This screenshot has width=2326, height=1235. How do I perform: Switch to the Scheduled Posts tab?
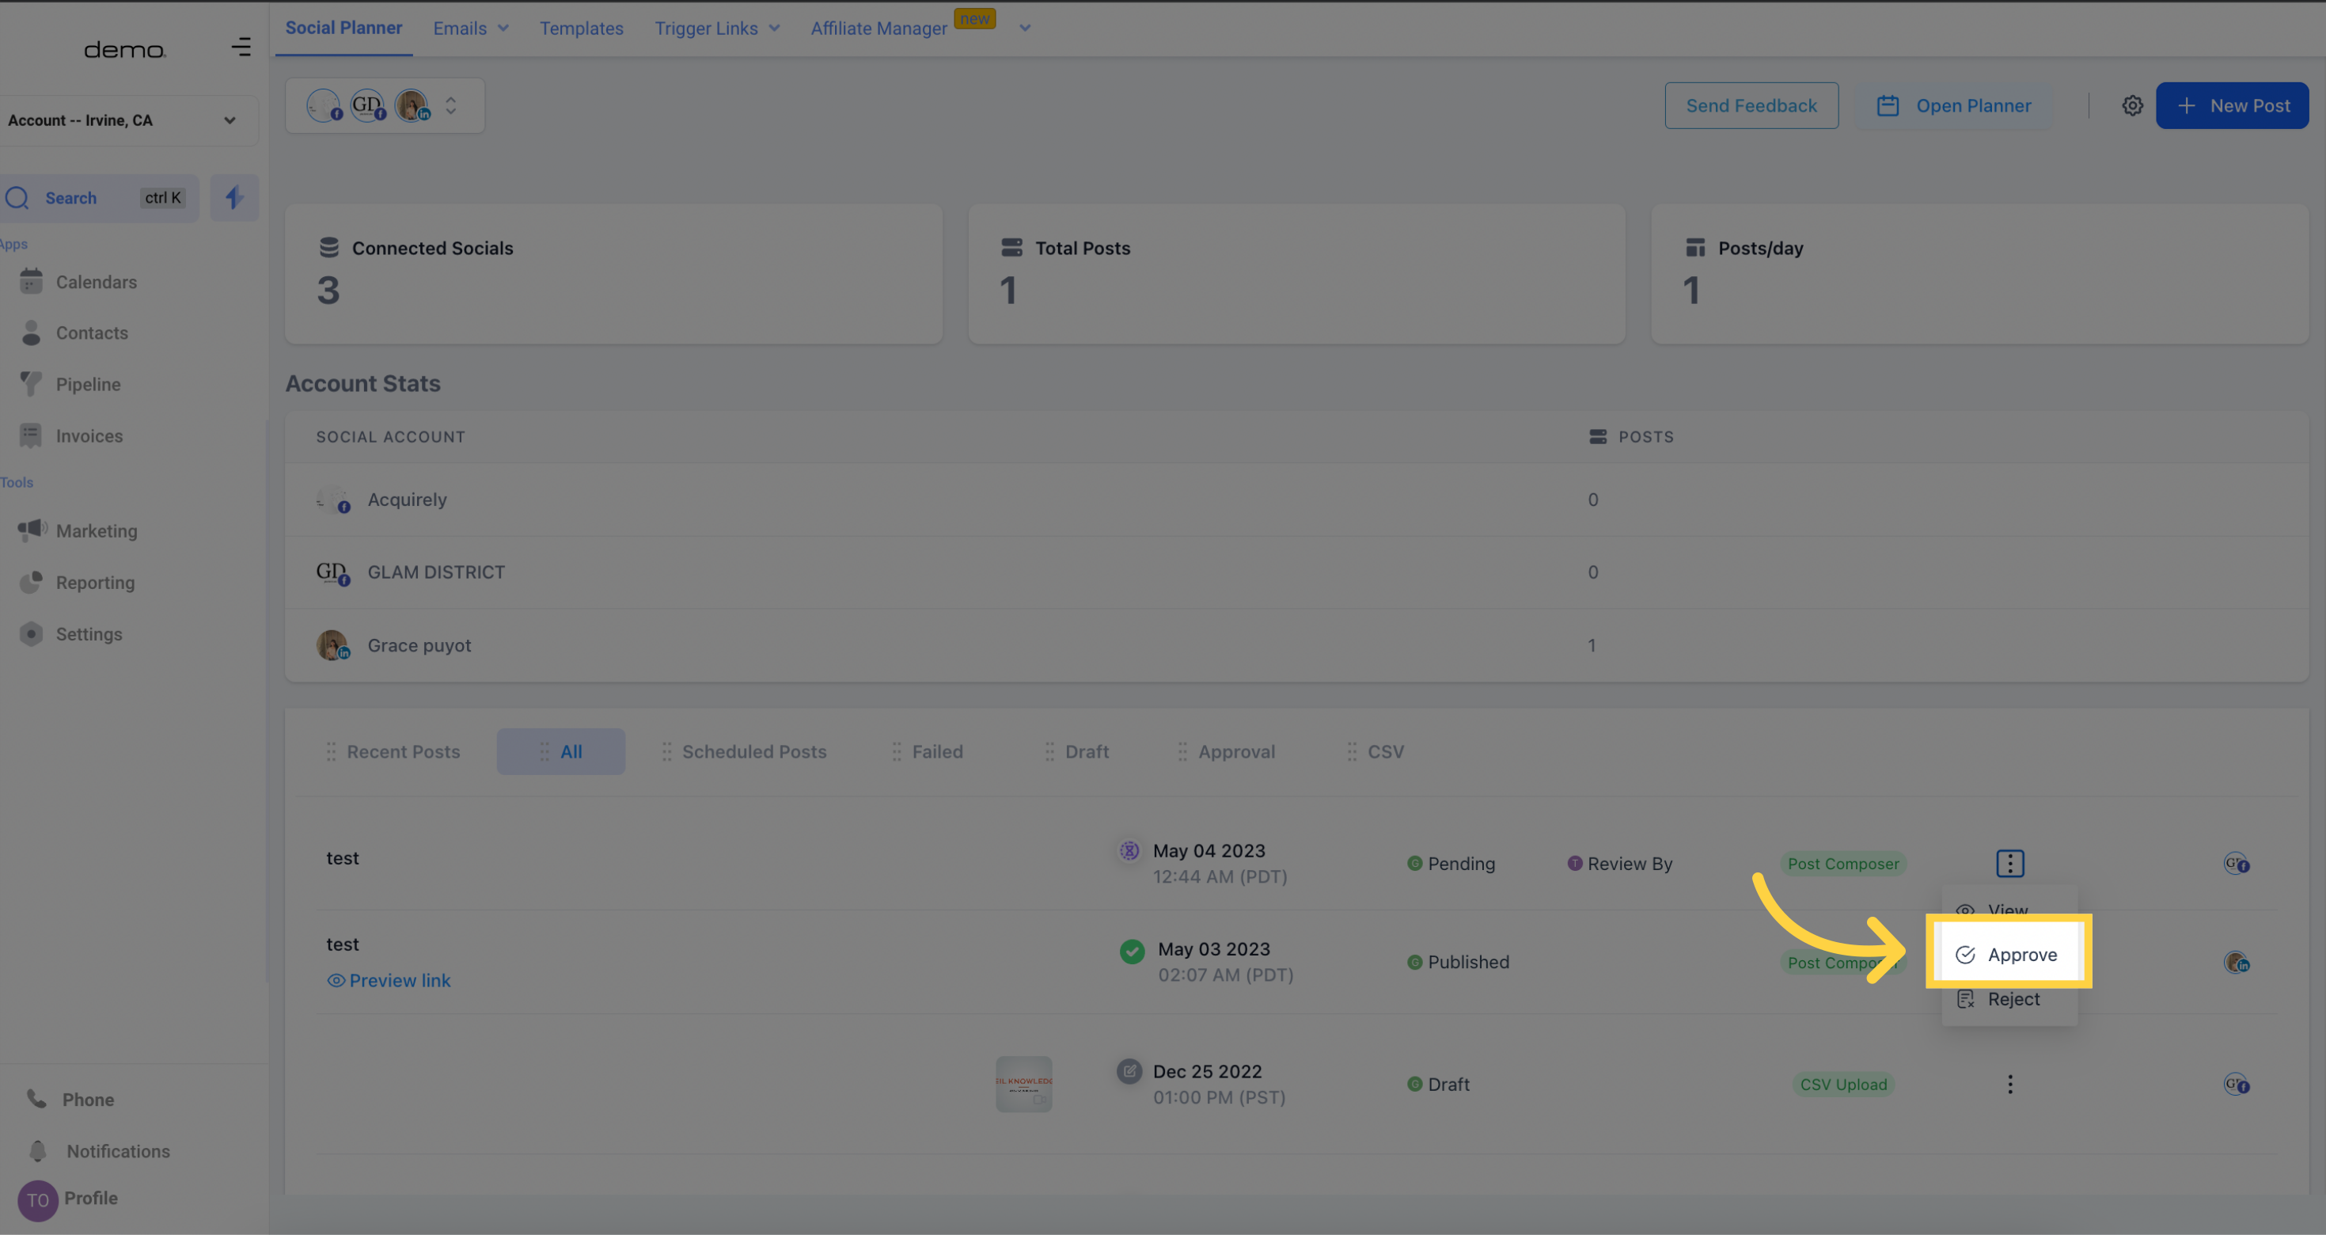tap(753, 751)
